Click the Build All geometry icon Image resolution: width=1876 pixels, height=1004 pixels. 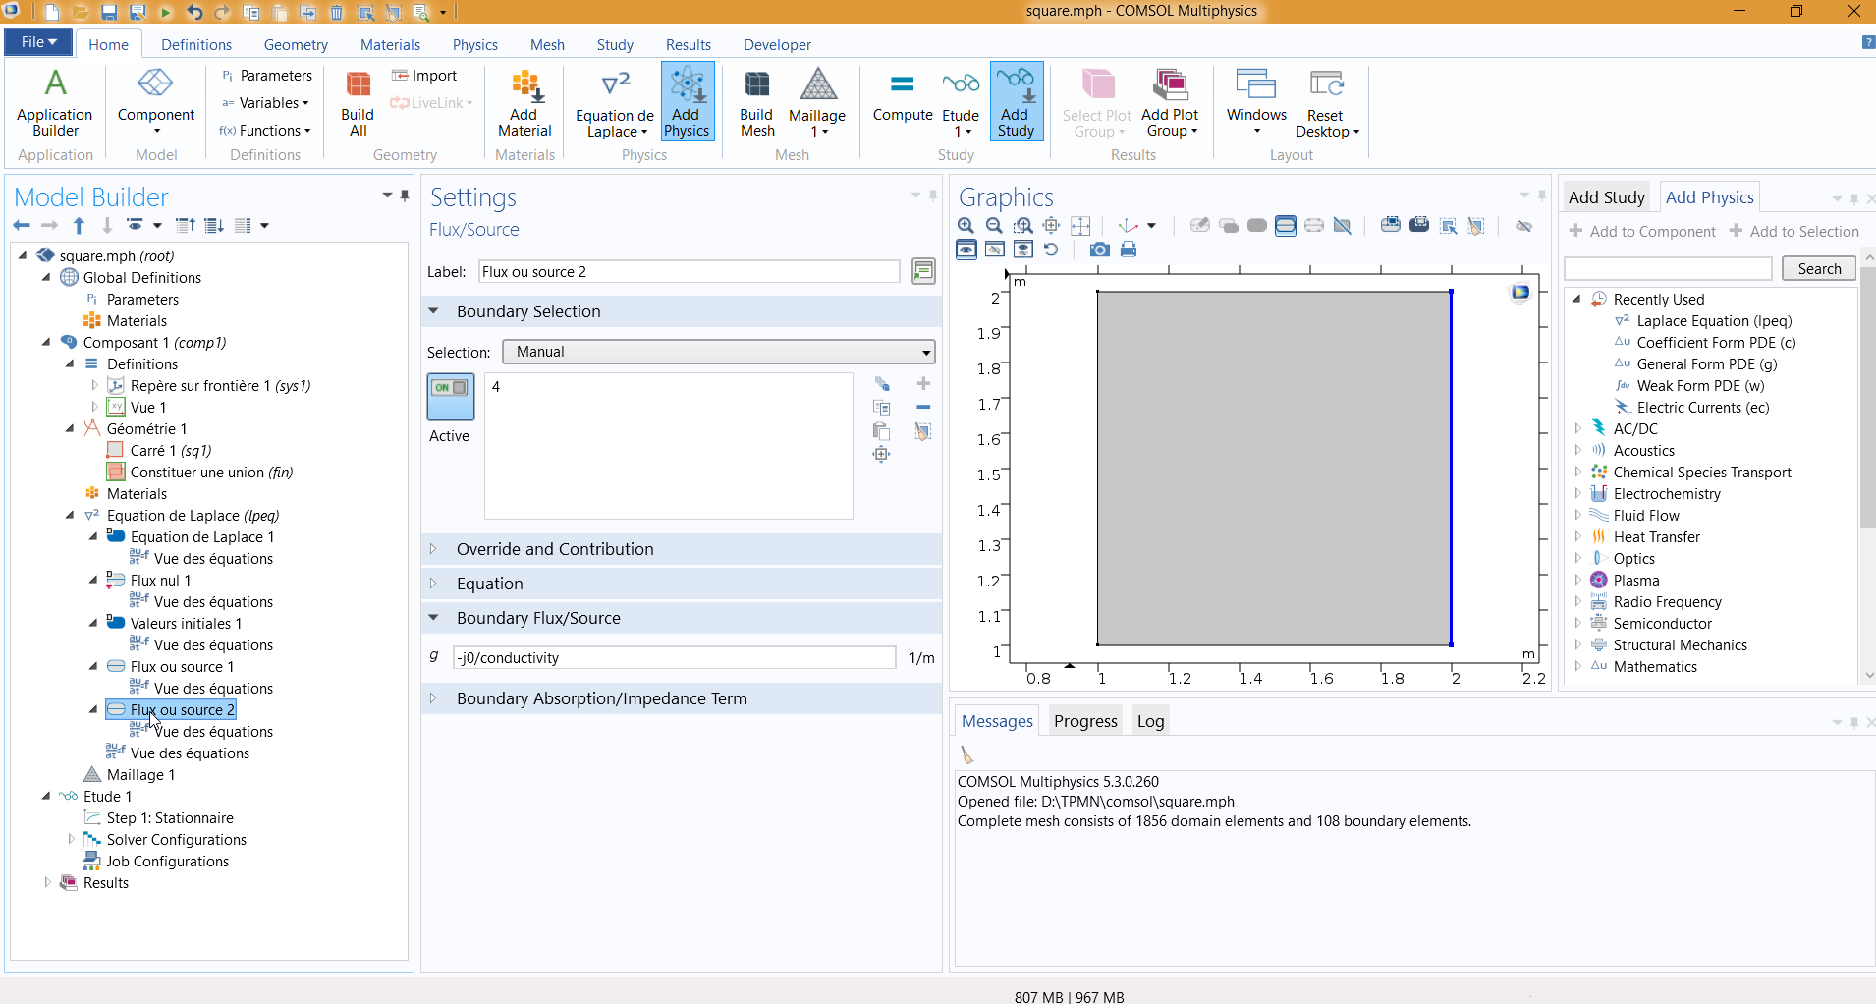point(358,103)
